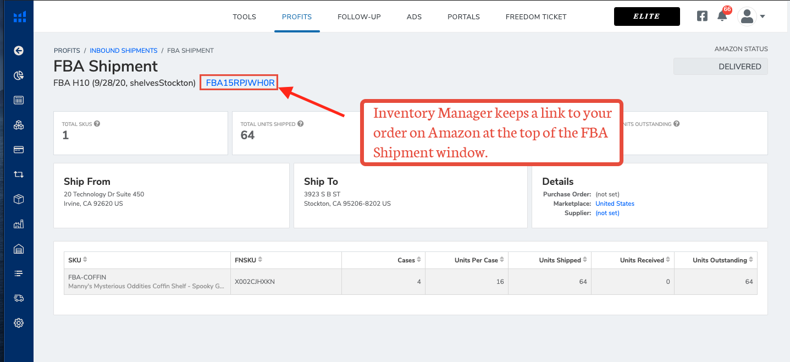The image size is (790, 362).
Task: Open the warehouse icon in sidebar
Action: tap(19, 249)
